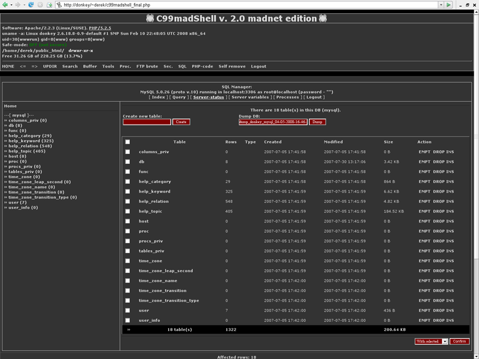Click the green Go arrow beside address bar
The width and height of the screenshot is (479, 359).
tap(448, 5)
